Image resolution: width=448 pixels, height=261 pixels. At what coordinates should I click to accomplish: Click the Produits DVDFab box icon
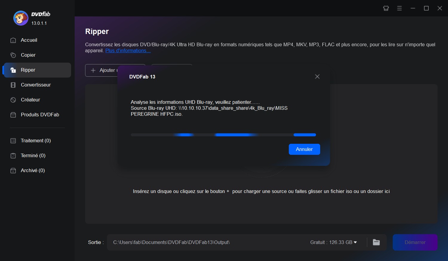[13, 115]
